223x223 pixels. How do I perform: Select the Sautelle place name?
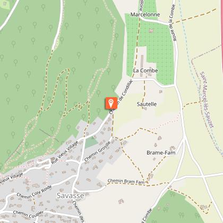[x=147, y=104]
